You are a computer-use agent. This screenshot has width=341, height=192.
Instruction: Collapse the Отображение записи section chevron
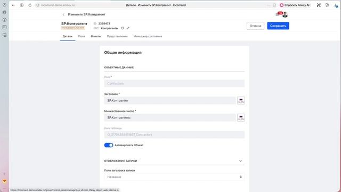coord(240,161)
